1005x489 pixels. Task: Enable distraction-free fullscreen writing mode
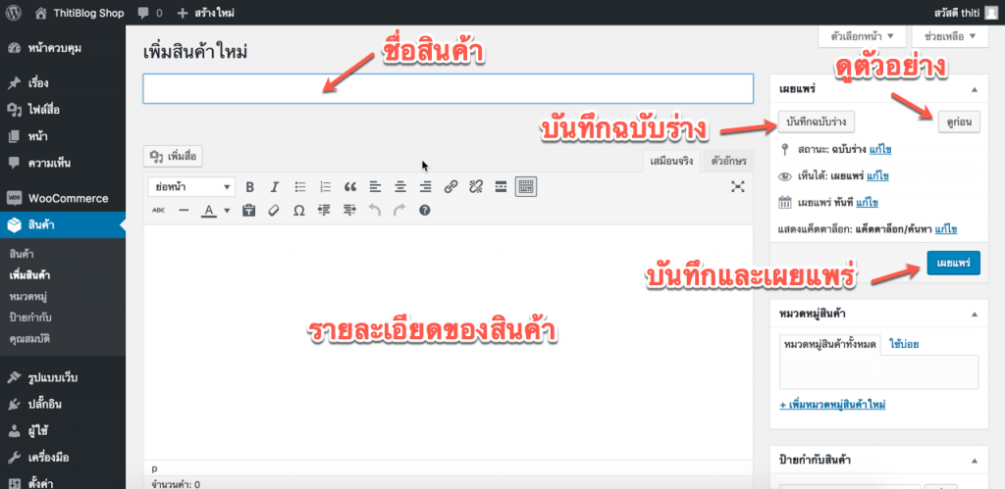click(x=738, y=186)
